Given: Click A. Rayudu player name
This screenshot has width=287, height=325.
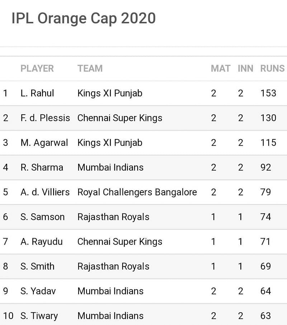Looking at the screenshot, I should 41,242.
